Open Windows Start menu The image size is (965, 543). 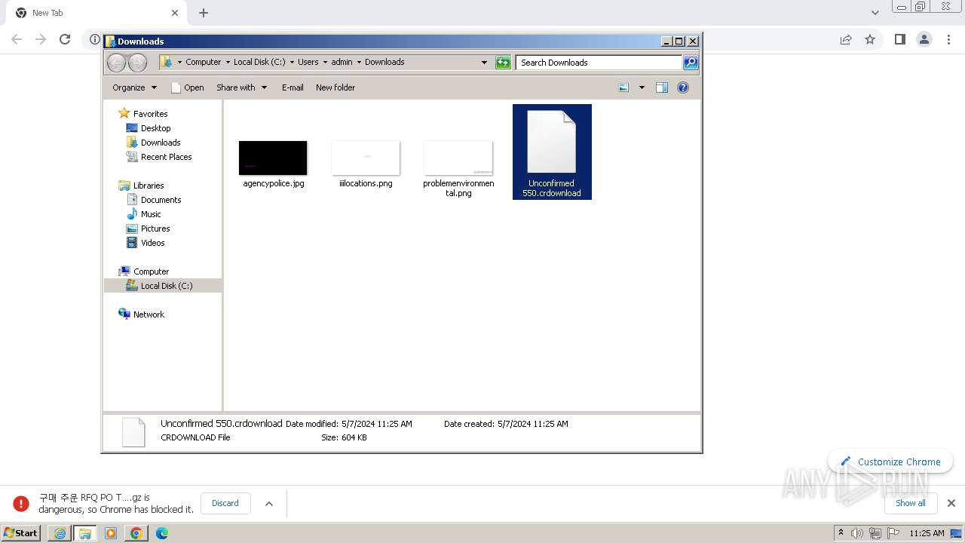click(x=21, y=532)
